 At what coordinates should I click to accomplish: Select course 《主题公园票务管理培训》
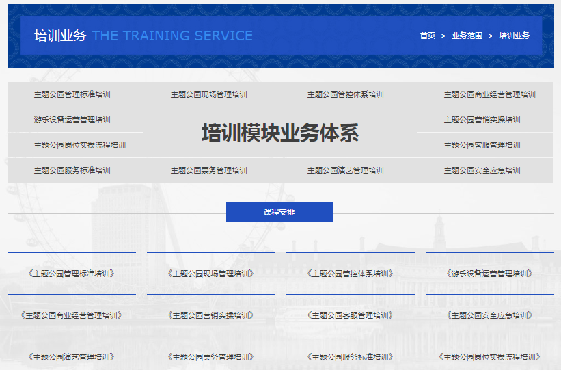pyautogui.click(x=211, y=357)
